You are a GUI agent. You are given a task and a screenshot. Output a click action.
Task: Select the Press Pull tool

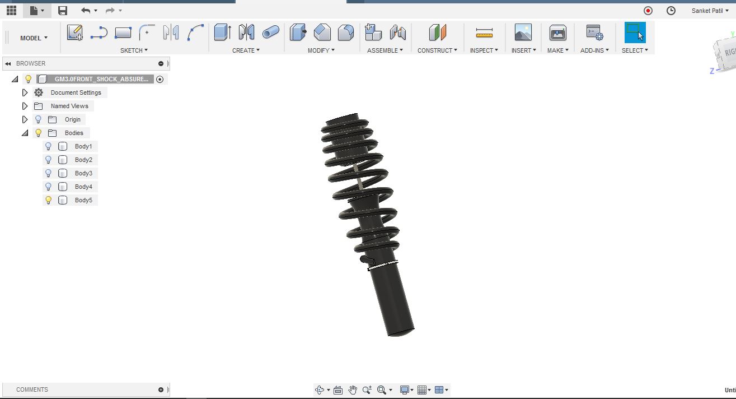click(298, 32)
